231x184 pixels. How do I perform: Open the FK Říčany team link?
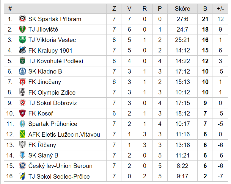tap(42, 145)
